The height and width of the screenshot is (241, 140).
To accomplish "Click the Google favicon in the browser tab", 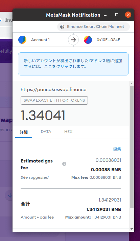I will (0, 20).
